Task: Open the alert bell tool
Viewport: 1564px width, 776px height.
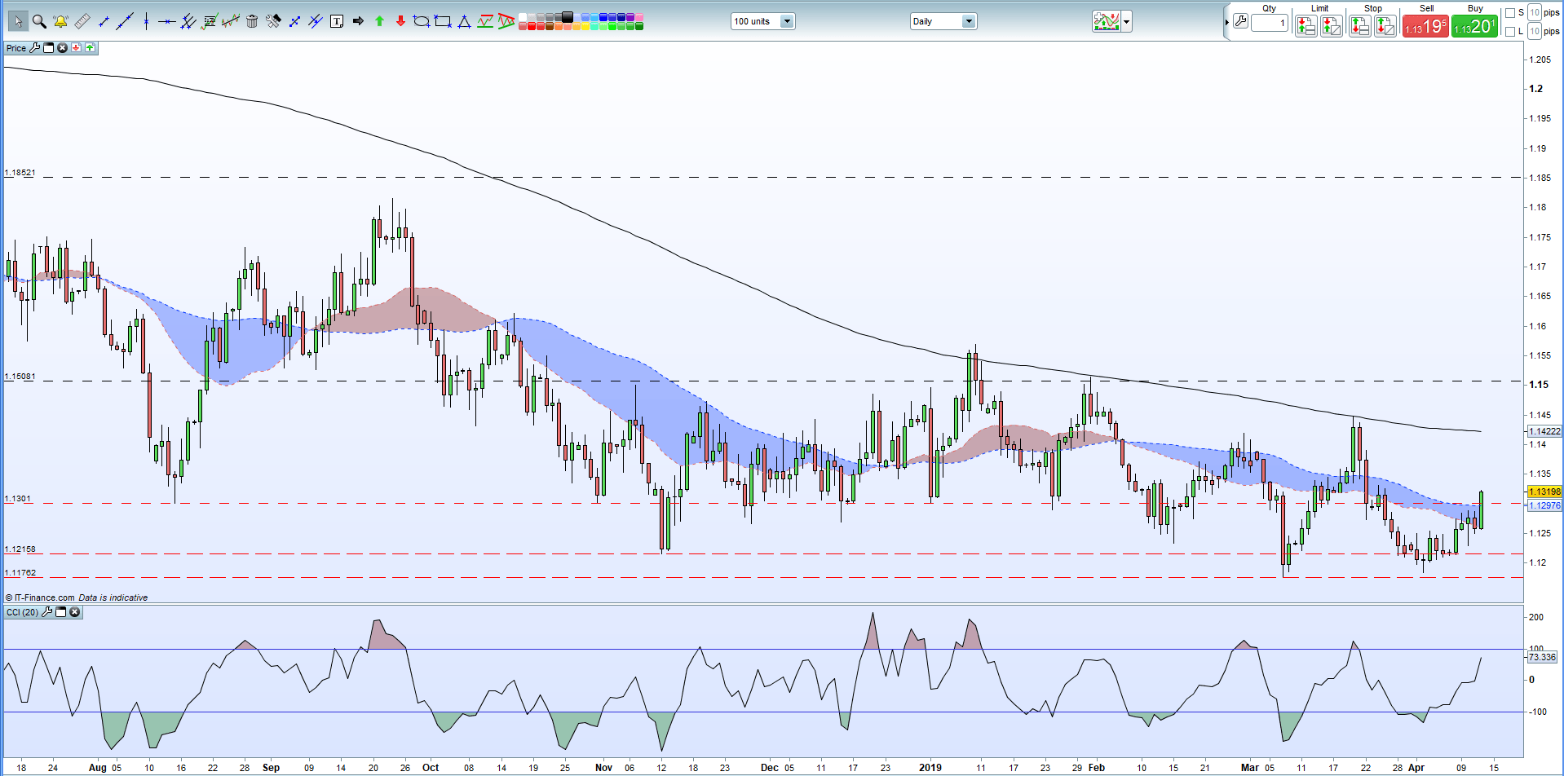Action: click(x=60, y=21)
